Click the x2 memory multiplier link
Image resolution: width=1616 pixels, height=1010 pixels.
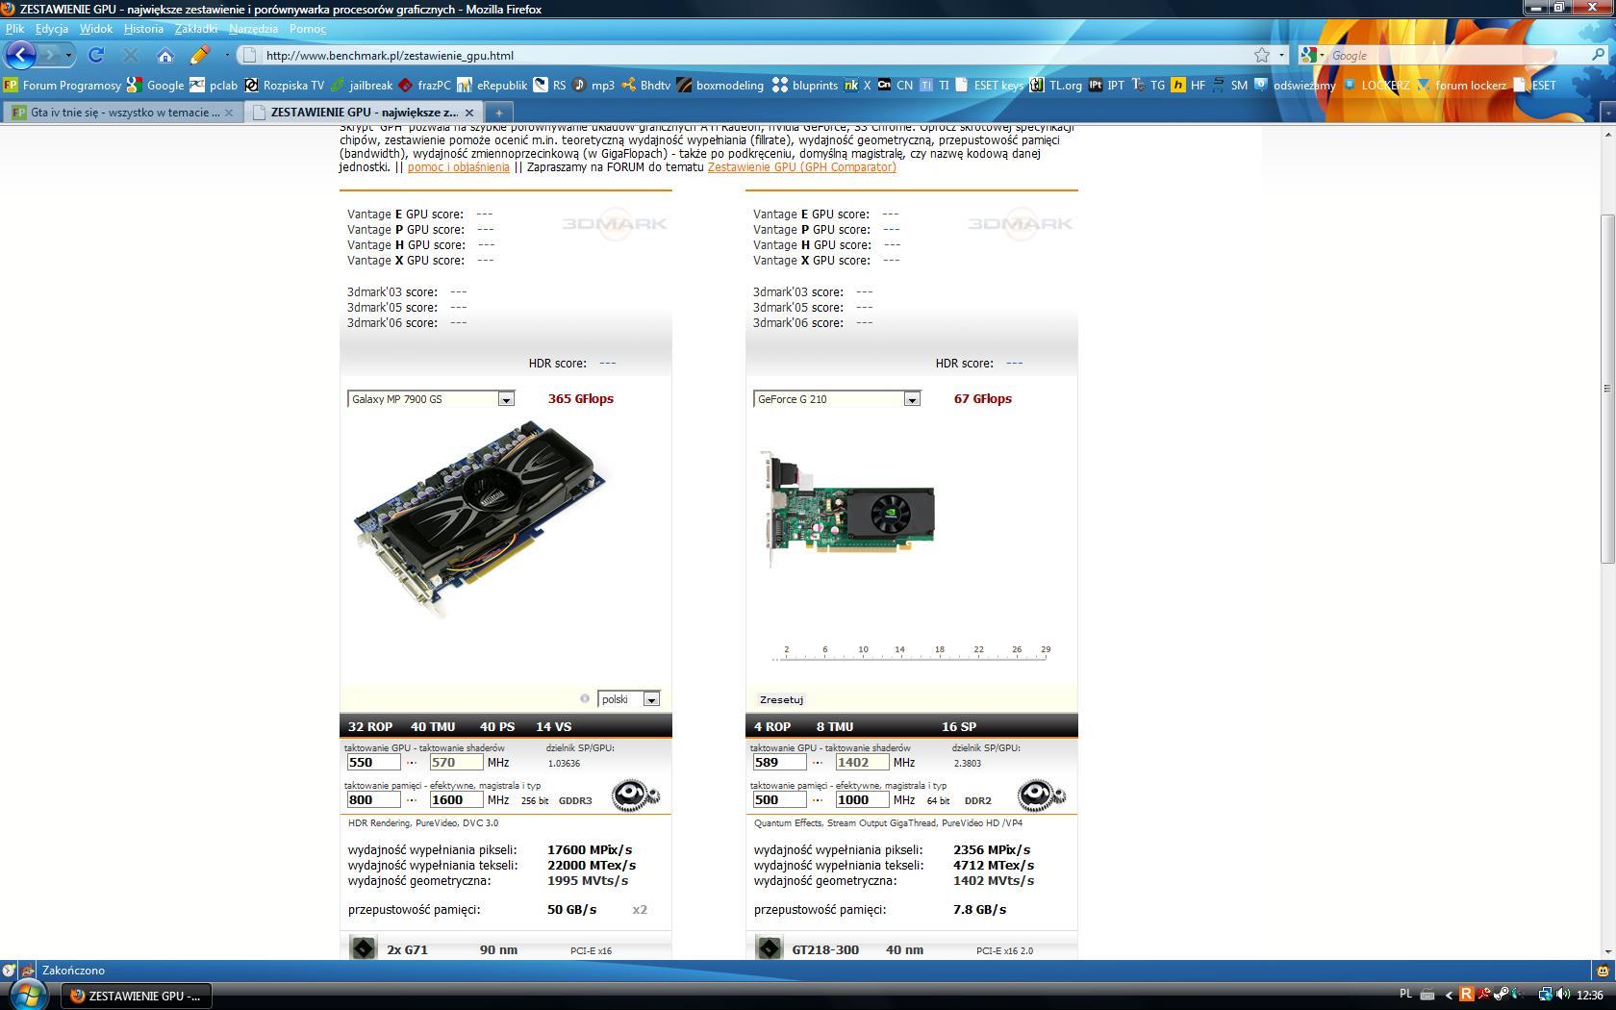click(x=640, y=909)
